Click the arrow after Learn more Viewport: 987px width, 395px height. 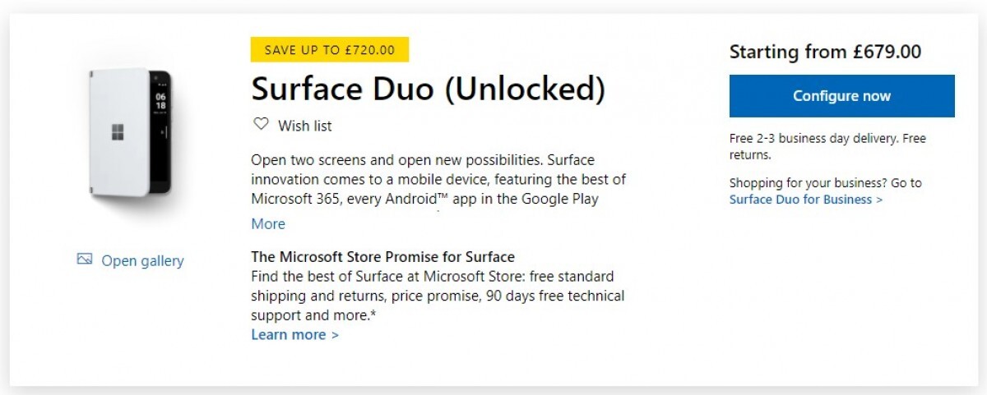point(335,335)
